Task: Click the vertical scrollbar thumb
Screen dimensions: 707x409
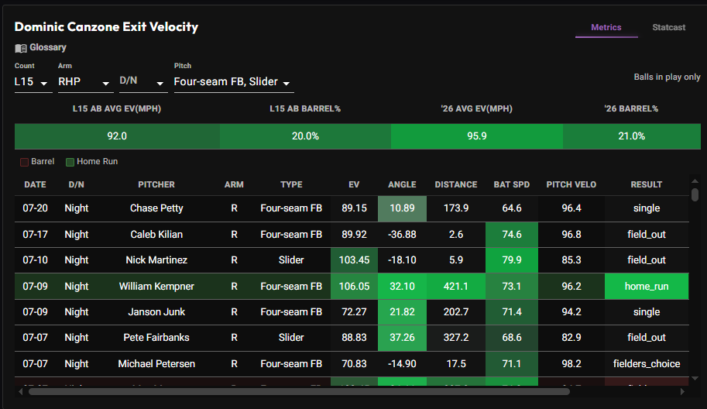Action: point(695,194)
